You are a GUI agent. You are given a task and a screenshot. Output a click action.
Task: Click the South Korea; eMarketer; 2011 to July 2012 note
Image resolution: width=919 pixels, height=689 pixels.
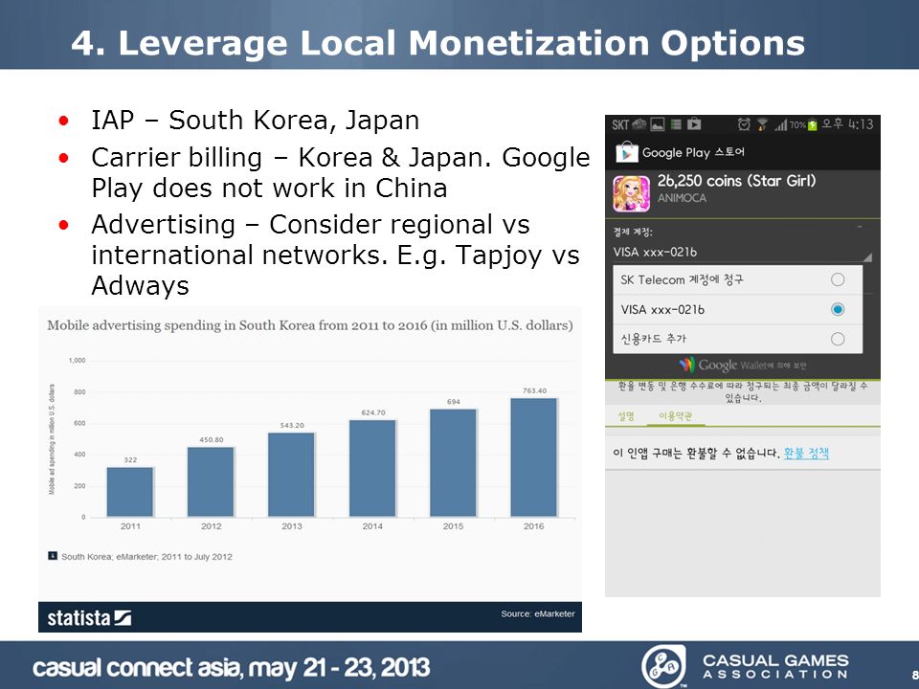146,557
